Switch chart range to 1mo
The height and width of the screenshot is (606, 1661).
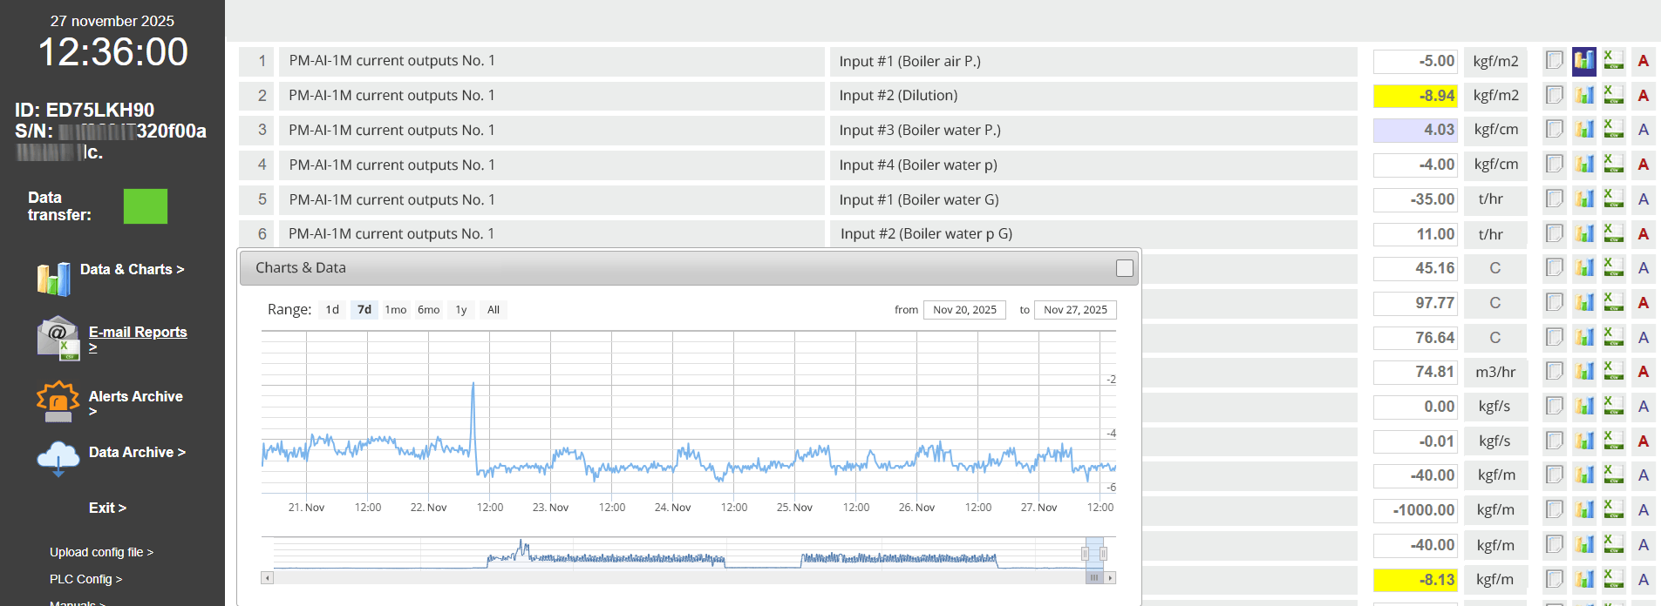pyautogui.click(x=396, y=310)
